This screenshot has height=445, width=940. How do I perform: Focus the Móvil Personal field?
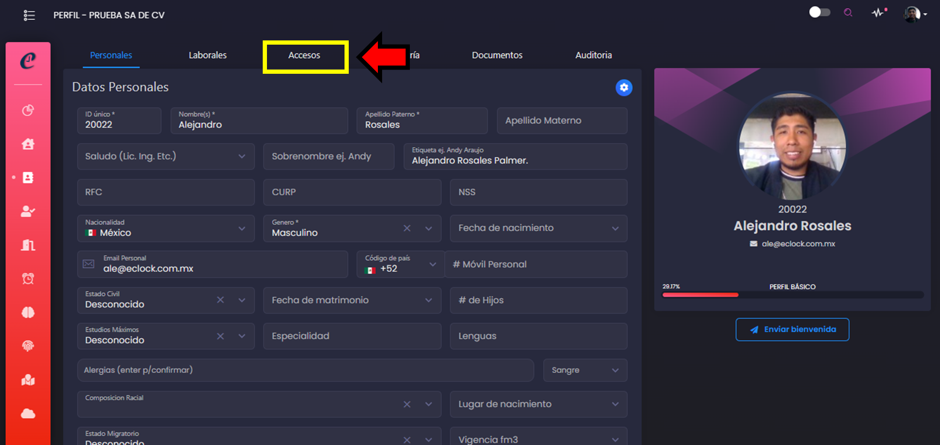click(x=536, y=264)
